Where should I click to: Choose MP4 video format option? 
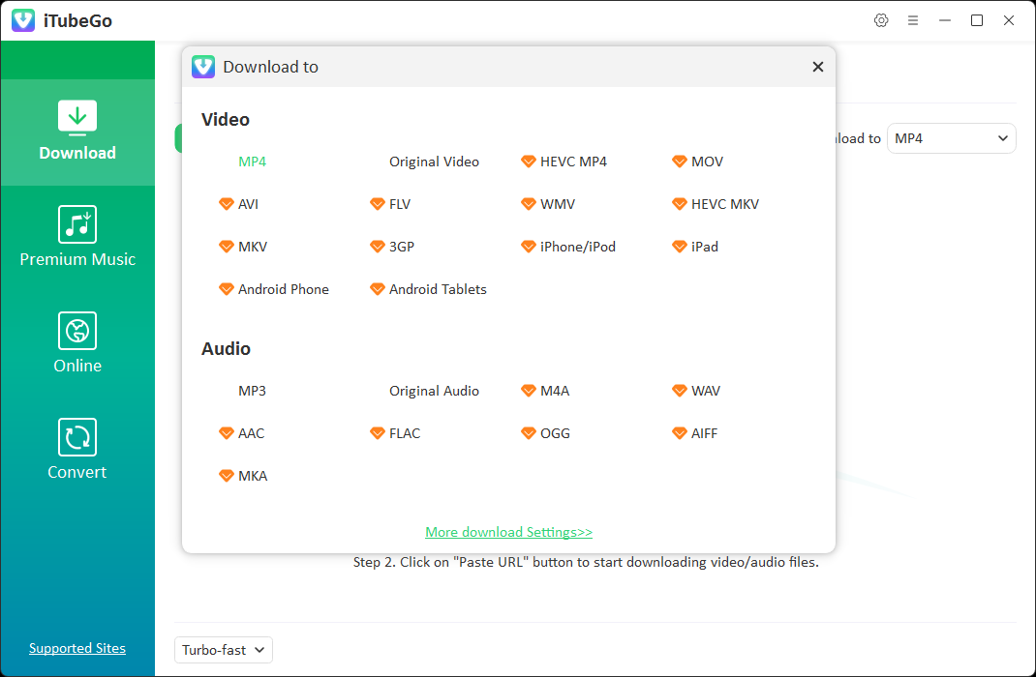coord(253,162)
